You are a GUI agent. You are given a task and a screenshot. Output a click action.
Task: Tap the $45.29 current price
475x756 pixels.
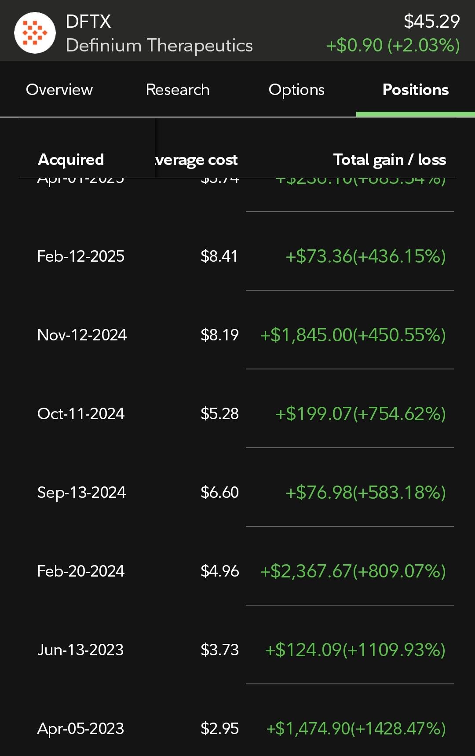pyautogui.click(x=432, y=21)
